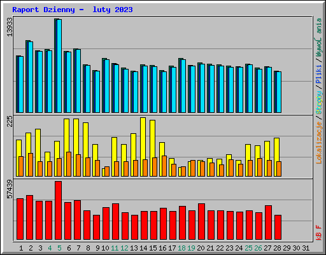Click the 225 middle axis value
This screenshot has height=255, width=326.
(10, 121)
